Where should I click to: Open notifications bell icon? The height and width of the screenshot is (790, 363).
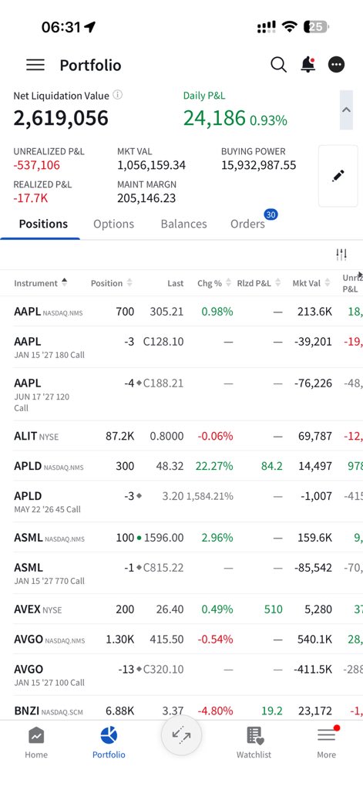click(308, 65)
